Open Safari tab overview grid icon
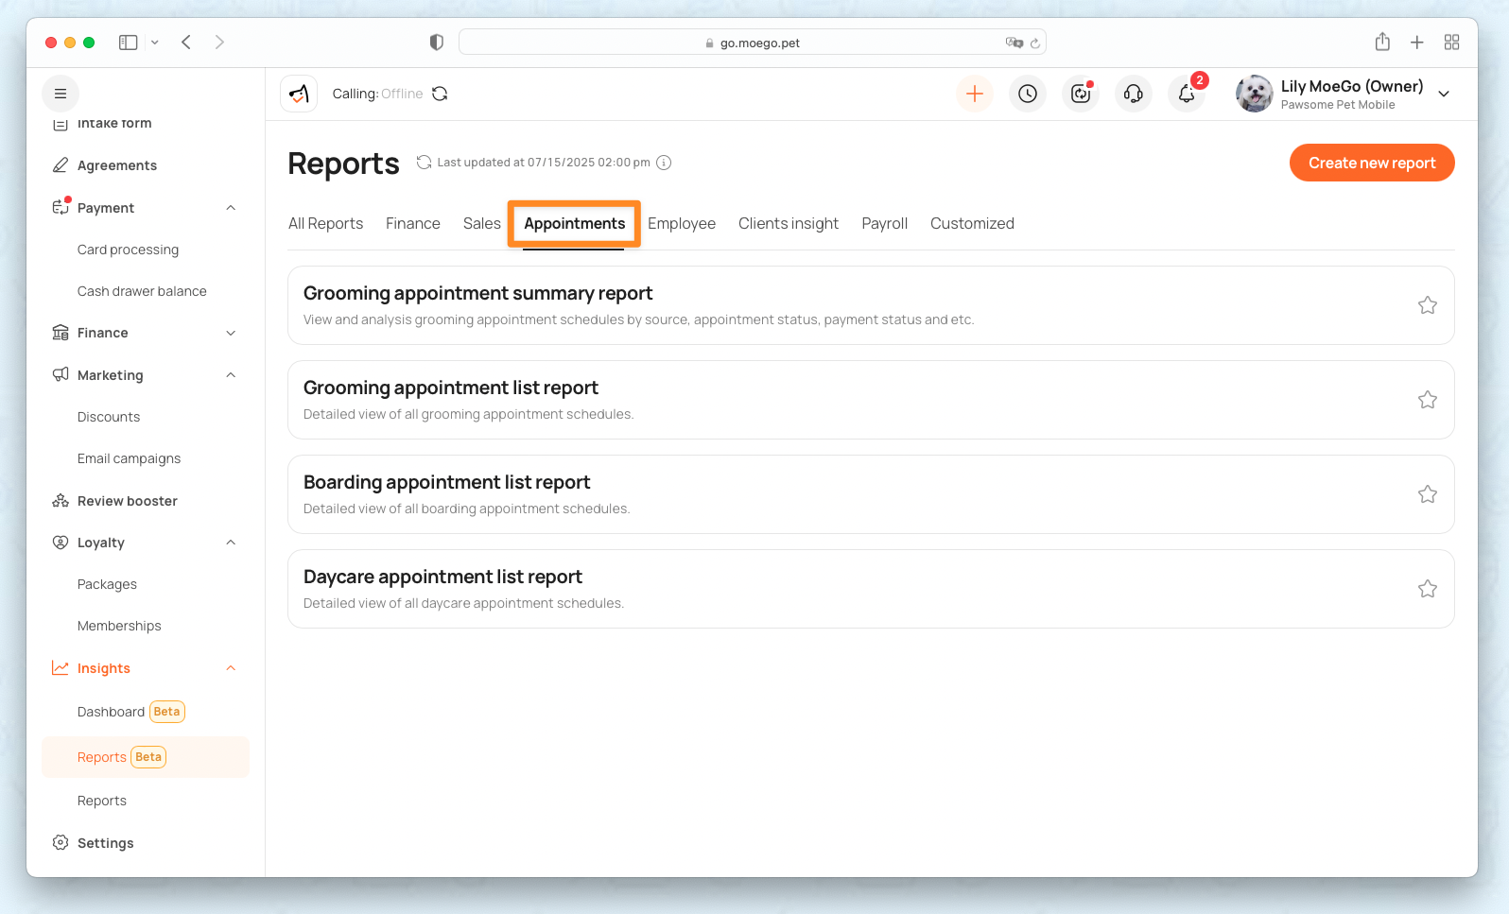Viewport: 1509px width, 914px height. [x=1452, y=43]
